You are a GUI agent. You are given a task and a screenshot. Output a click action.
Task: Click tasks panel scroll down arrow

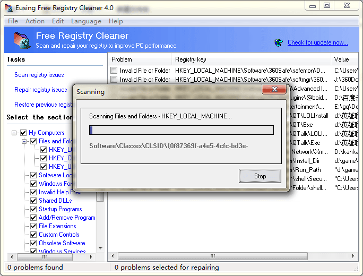tap(100, 248)
